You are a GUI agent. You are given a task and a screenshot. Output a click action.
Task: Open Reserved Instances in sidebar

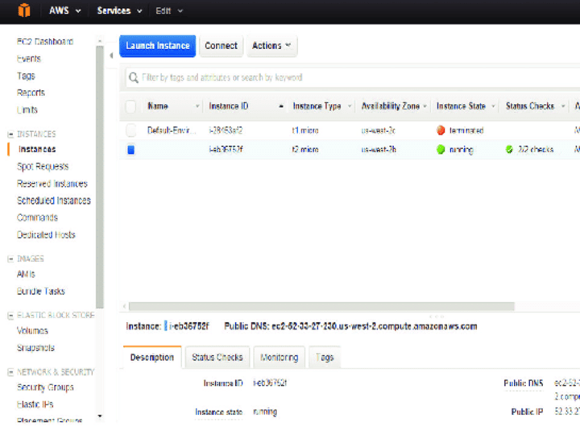(x=52, y=184)
